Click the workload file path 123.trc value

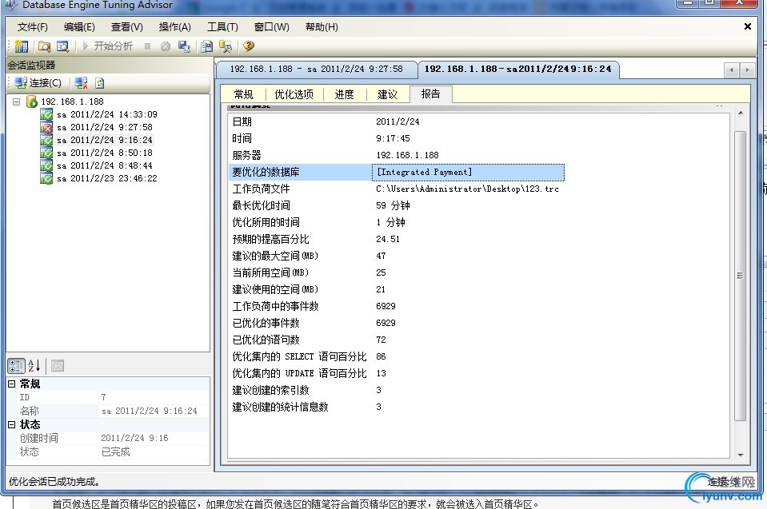(467, 189)
